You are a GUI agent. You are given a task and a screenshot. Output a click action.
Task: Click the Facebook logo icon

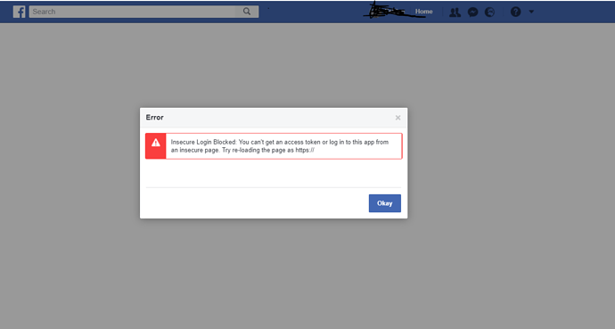20,12
